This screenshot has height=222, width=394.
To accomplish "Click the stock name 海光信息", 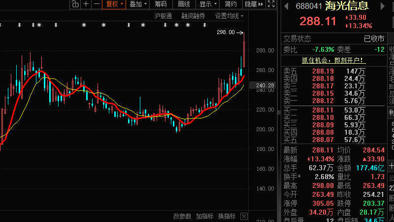I will point(347,6).
